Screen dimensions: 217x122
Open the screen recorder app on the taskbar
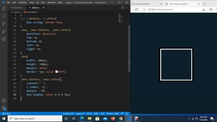[136, 119]
